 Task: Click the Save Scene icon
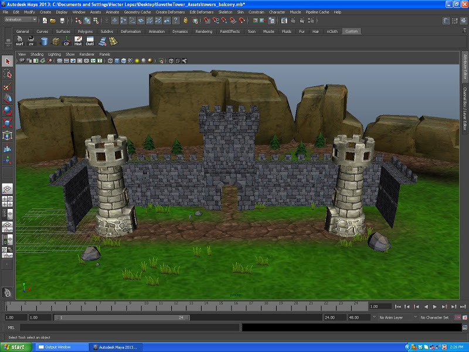pyautogui.click(x=62, y=21)
